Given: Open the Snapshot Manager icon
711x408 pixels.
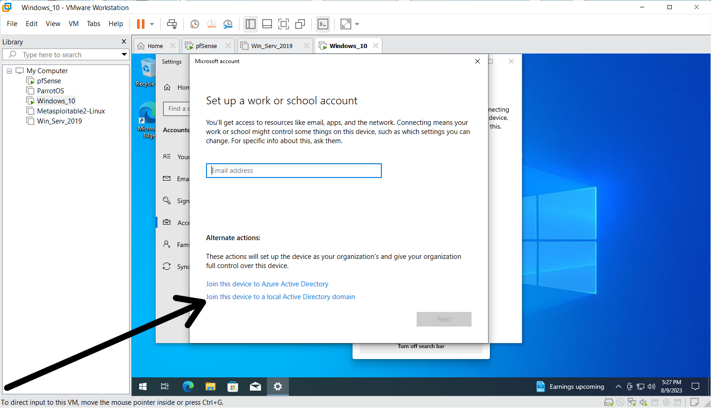Looking at the screenshot, I should pyautogui.click(x=228, y=24).
